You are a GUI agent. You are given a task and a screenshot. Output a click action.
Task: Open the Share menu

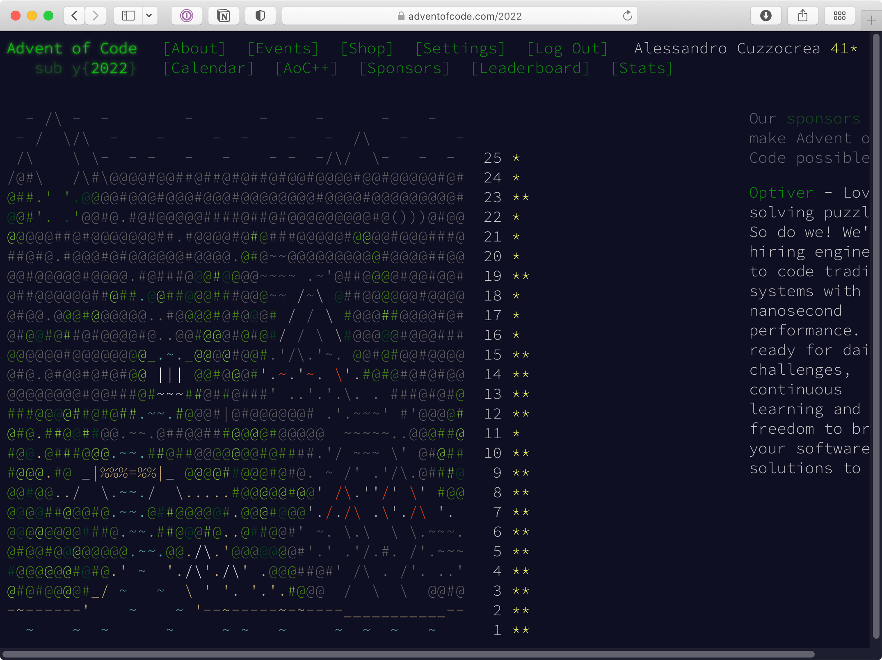(x=802, y=16)
